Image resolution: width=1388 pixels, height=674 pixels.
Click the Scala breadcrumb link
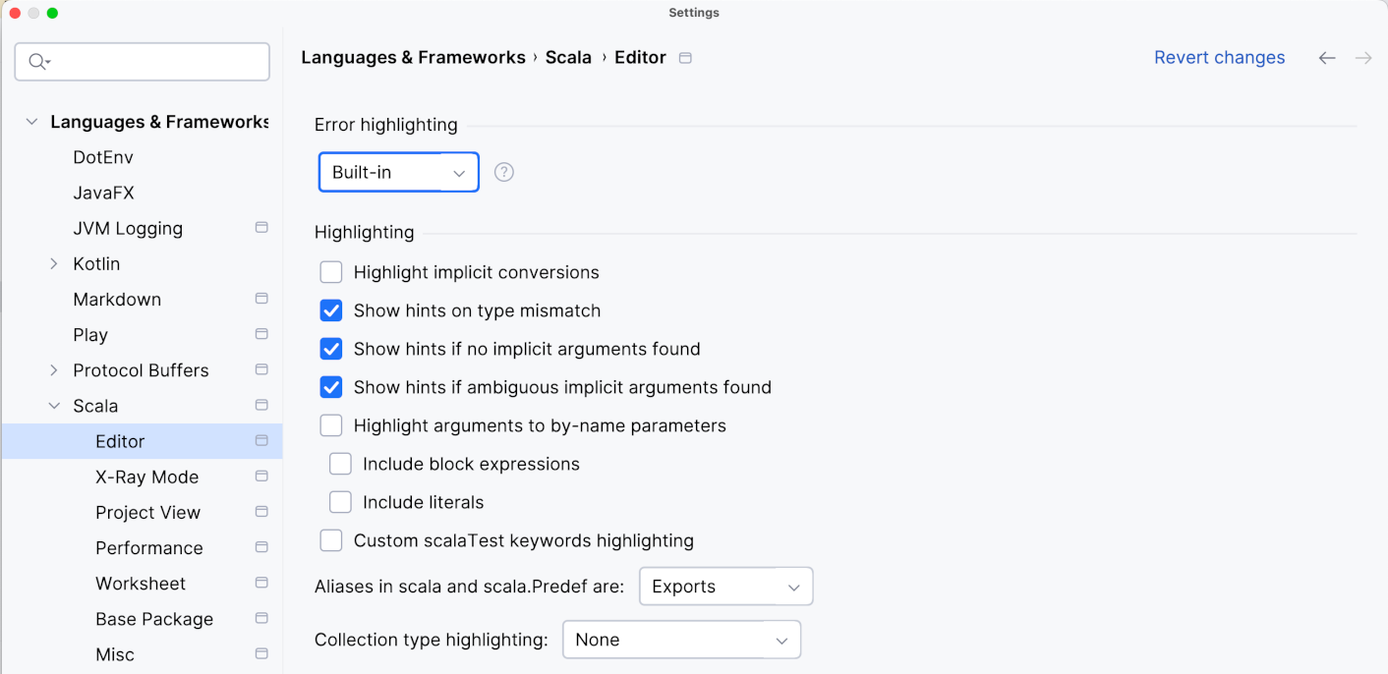(x=568, y=58)
